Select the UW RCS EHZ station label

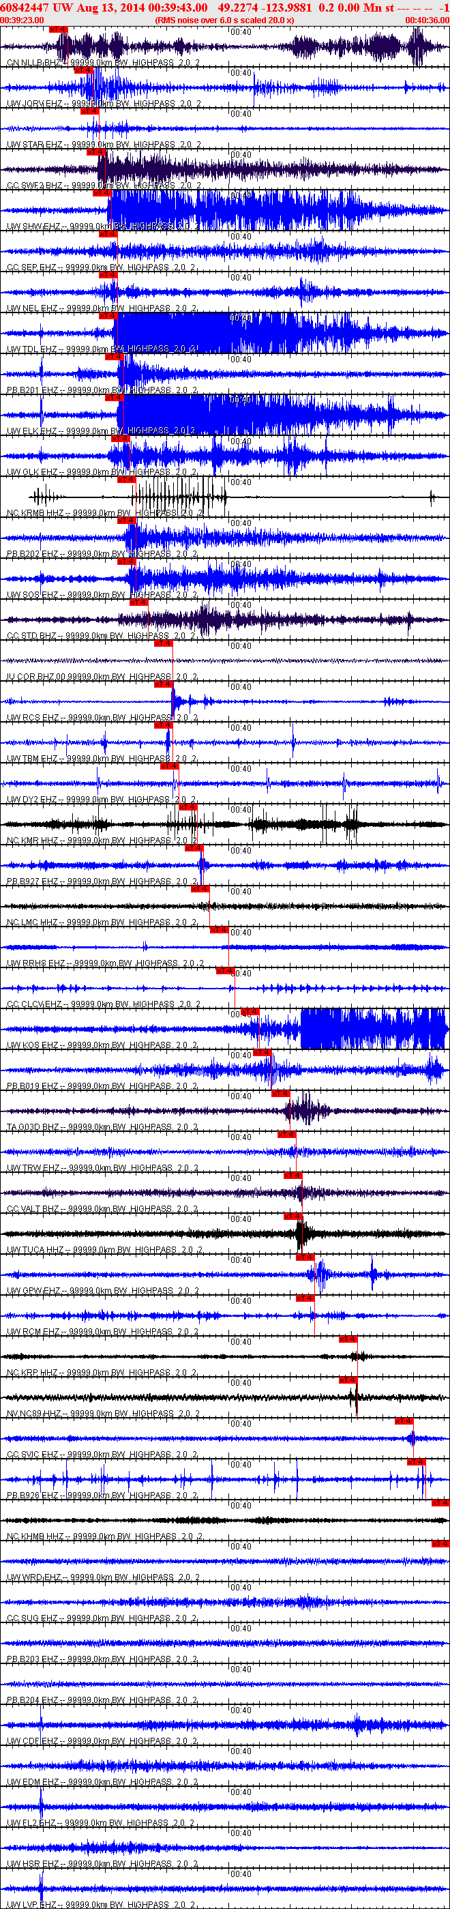click(102, 717)
